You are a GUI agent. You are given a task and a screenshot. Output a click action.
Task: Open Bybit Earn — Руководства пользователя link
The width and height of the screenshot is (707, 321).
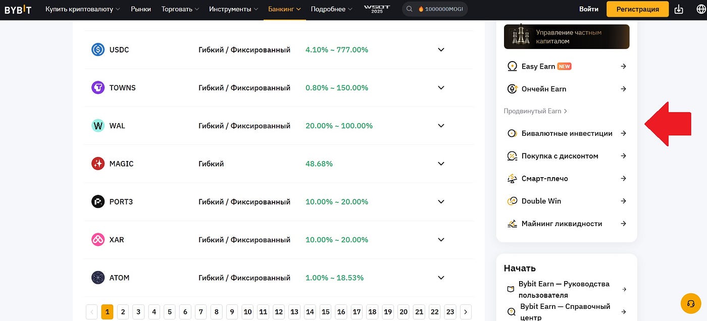click(564, 289)
